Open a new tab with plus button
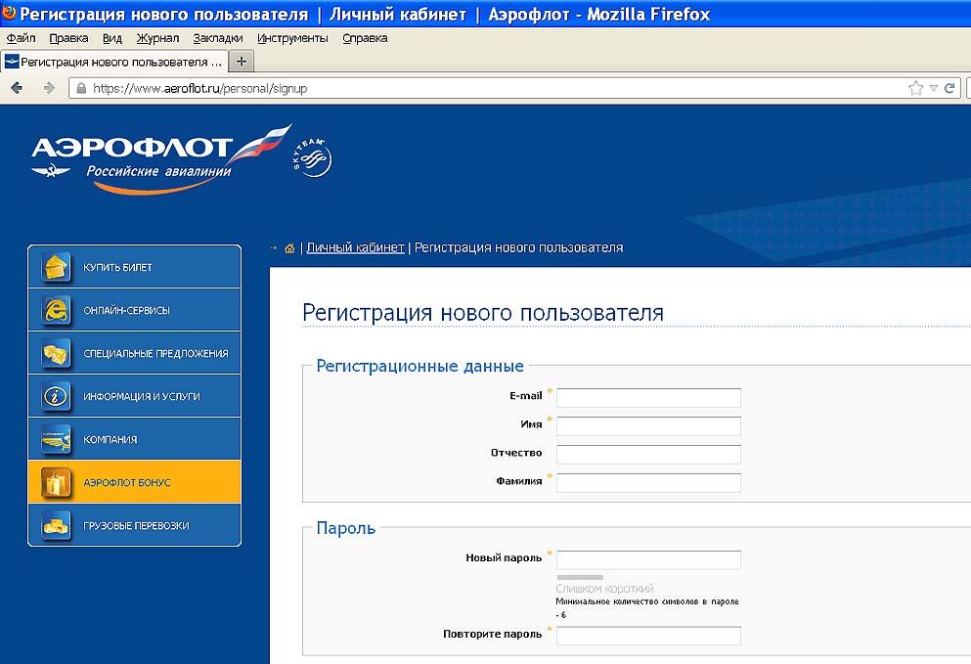The height and width of the screenshot is (664, 971). (x=241, y=62)
